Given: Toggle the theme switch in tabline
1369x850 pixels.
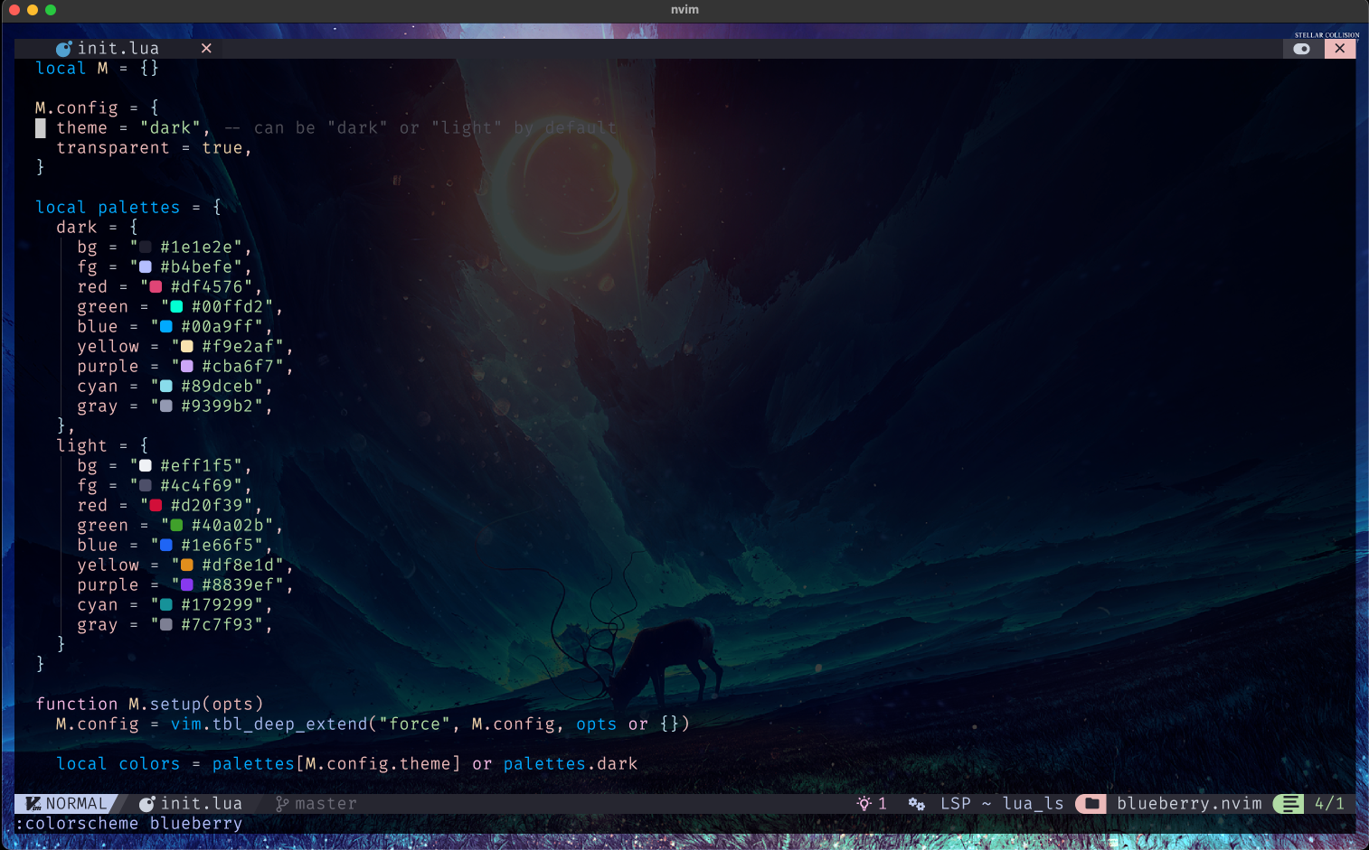Looking at the screenshot, I should click(1302, 49).
